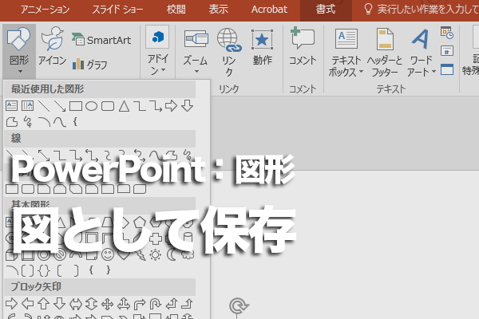
Task: Choose the snip single corner rectangle
Action: 44,189
